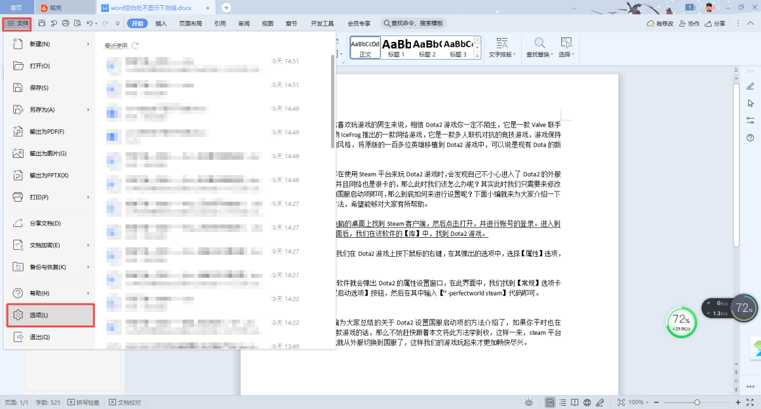
Task: Open the Insert (插入) ribbon tab
Action: click(161, 23)
